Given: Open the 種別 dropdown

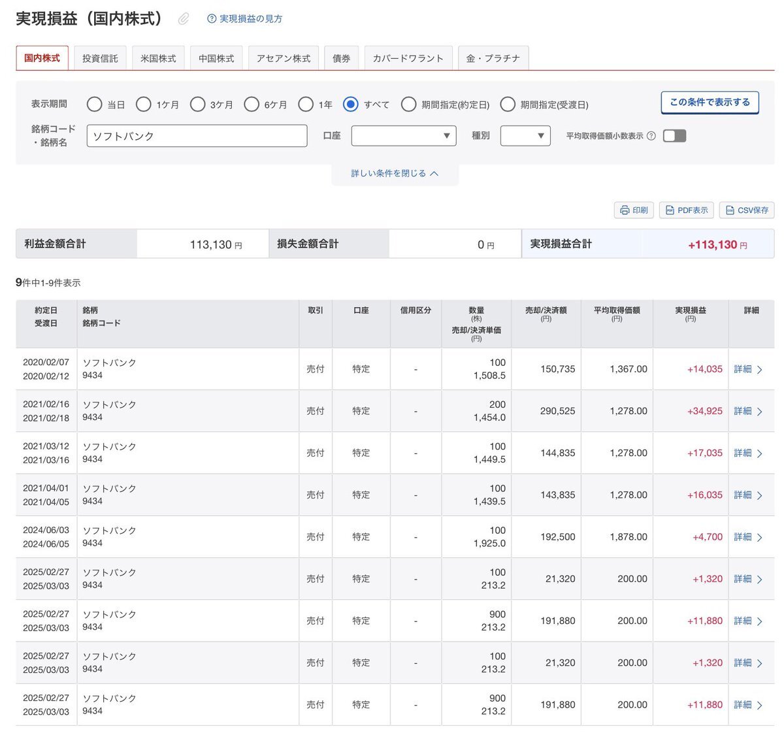Looking at the screenshot, I should [525, 136].
